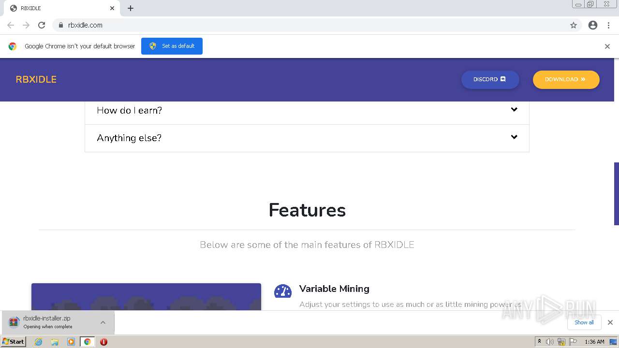Click the RBXIDLE site logo

pyautogui.click(x=36, y=79)
